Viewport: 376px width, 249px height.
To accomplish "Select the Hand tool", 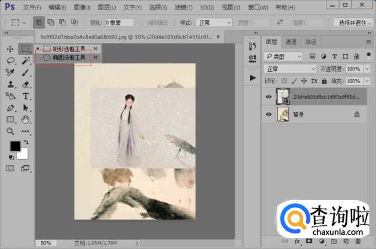I will tap(25, 120).
